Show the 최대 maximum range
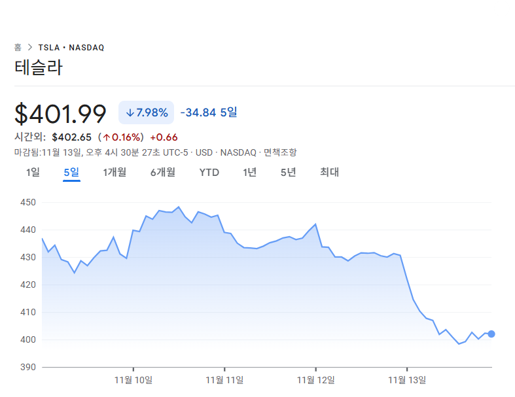The width and height of the screenshot is (515, 397). [x=329, y=173]
